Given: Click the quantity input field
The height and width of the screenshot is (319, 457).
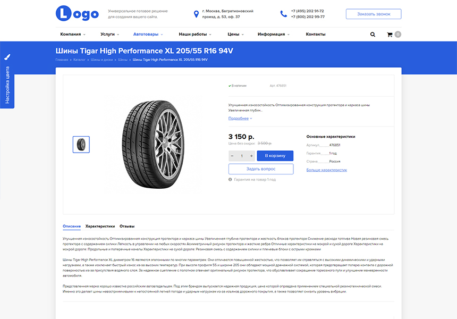Looking at the screenshot, I should [242, 156].
